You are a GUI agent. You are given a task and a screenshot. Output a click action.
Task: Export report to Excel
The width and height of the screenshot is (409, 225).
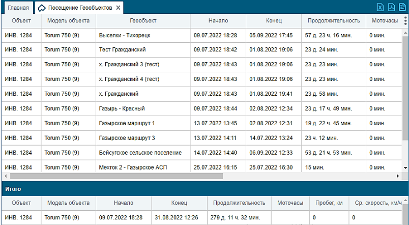(x=380, y=7)
